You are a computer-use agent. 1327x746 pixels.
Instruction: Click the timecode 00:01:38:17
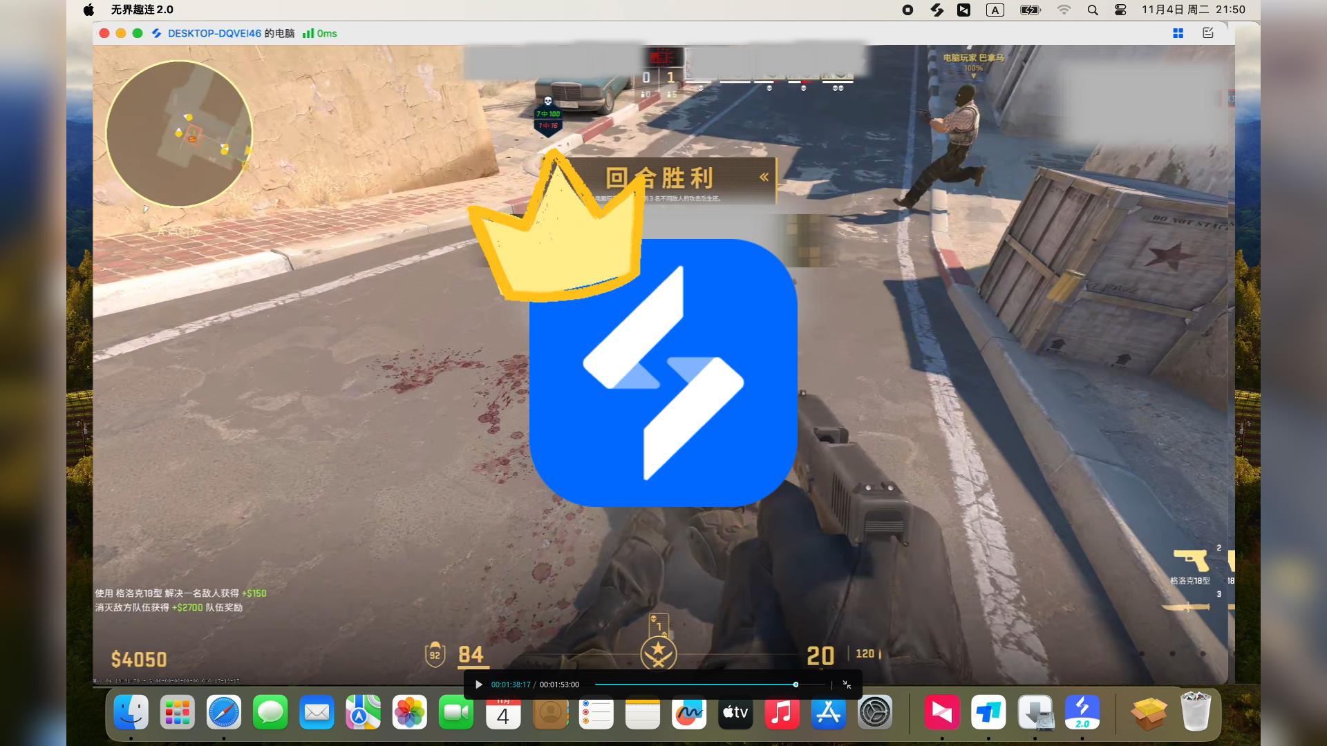511,685
